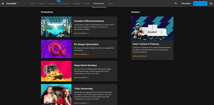214x105 pixels.
Task: Click chevron beside Turniere Siehe Einzelheiten
Action: 147,56
